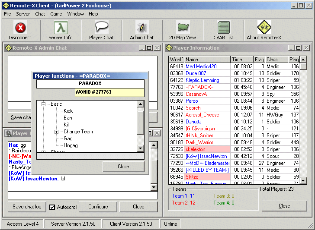The image size is (315, 230).
Task: Sort by the WonID column header
Action: pos(177,60)
